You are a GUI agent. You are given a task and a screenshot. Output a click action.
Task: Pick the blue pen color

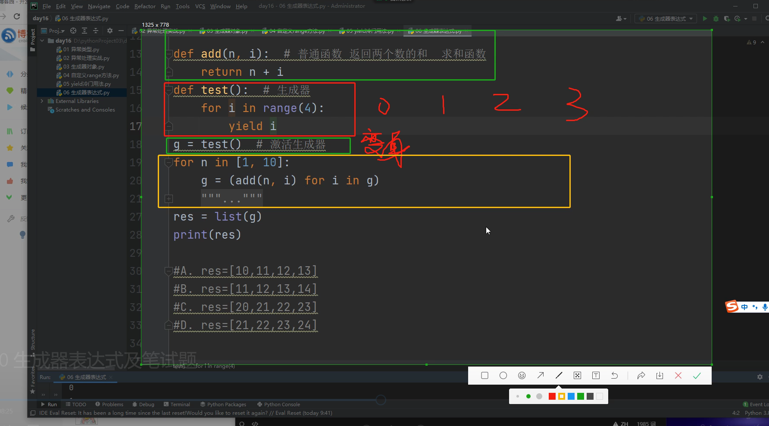point(571,396)
